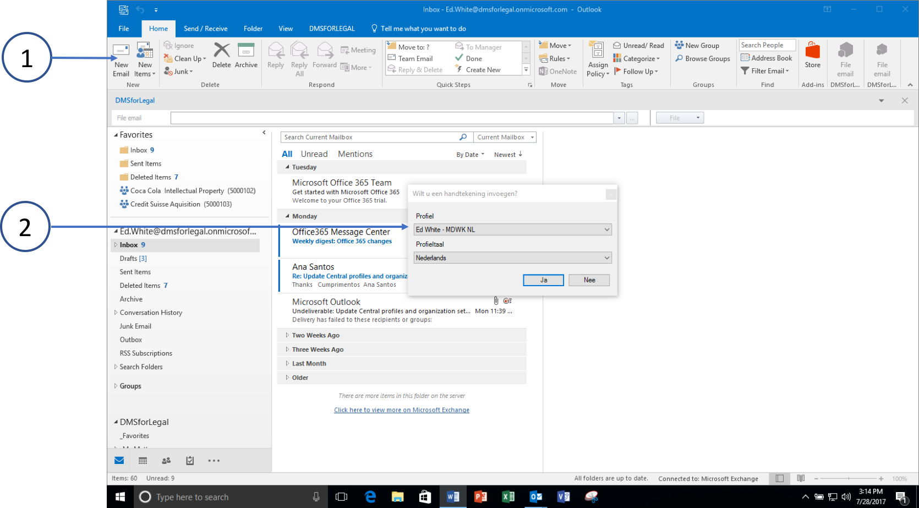Open Excel from the taskbar

tap(508, 497)
